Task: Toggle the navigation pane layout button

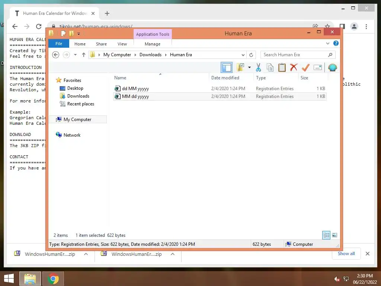Action: (x=227, y=68)
